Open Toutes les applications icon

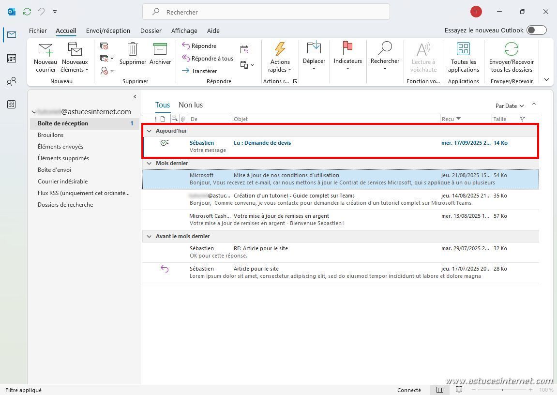(463, 49)
